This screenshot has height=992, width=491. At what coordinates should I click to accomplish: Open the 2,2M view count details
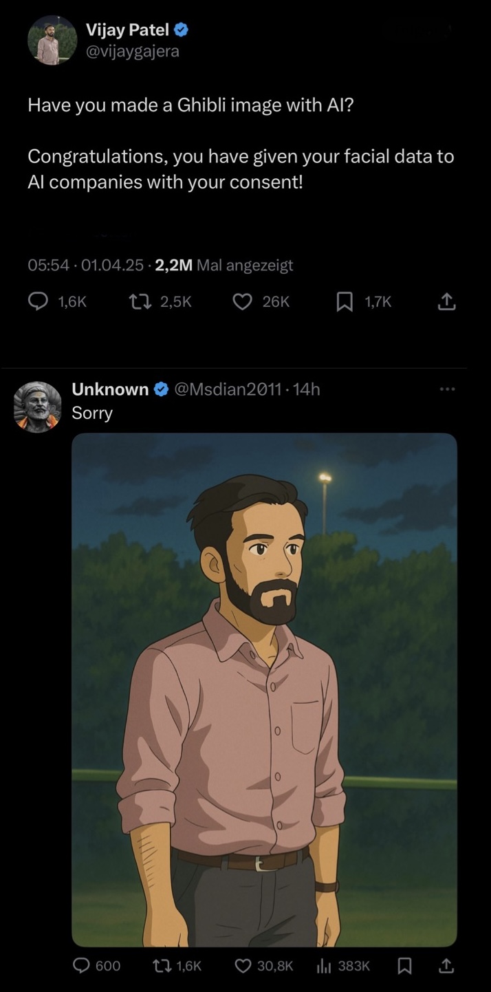[224, 265]
